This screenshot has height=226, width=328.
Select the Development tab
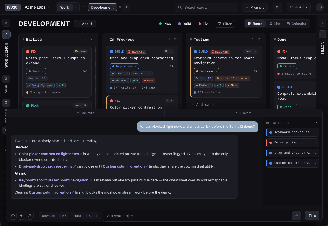coord(102,7)
